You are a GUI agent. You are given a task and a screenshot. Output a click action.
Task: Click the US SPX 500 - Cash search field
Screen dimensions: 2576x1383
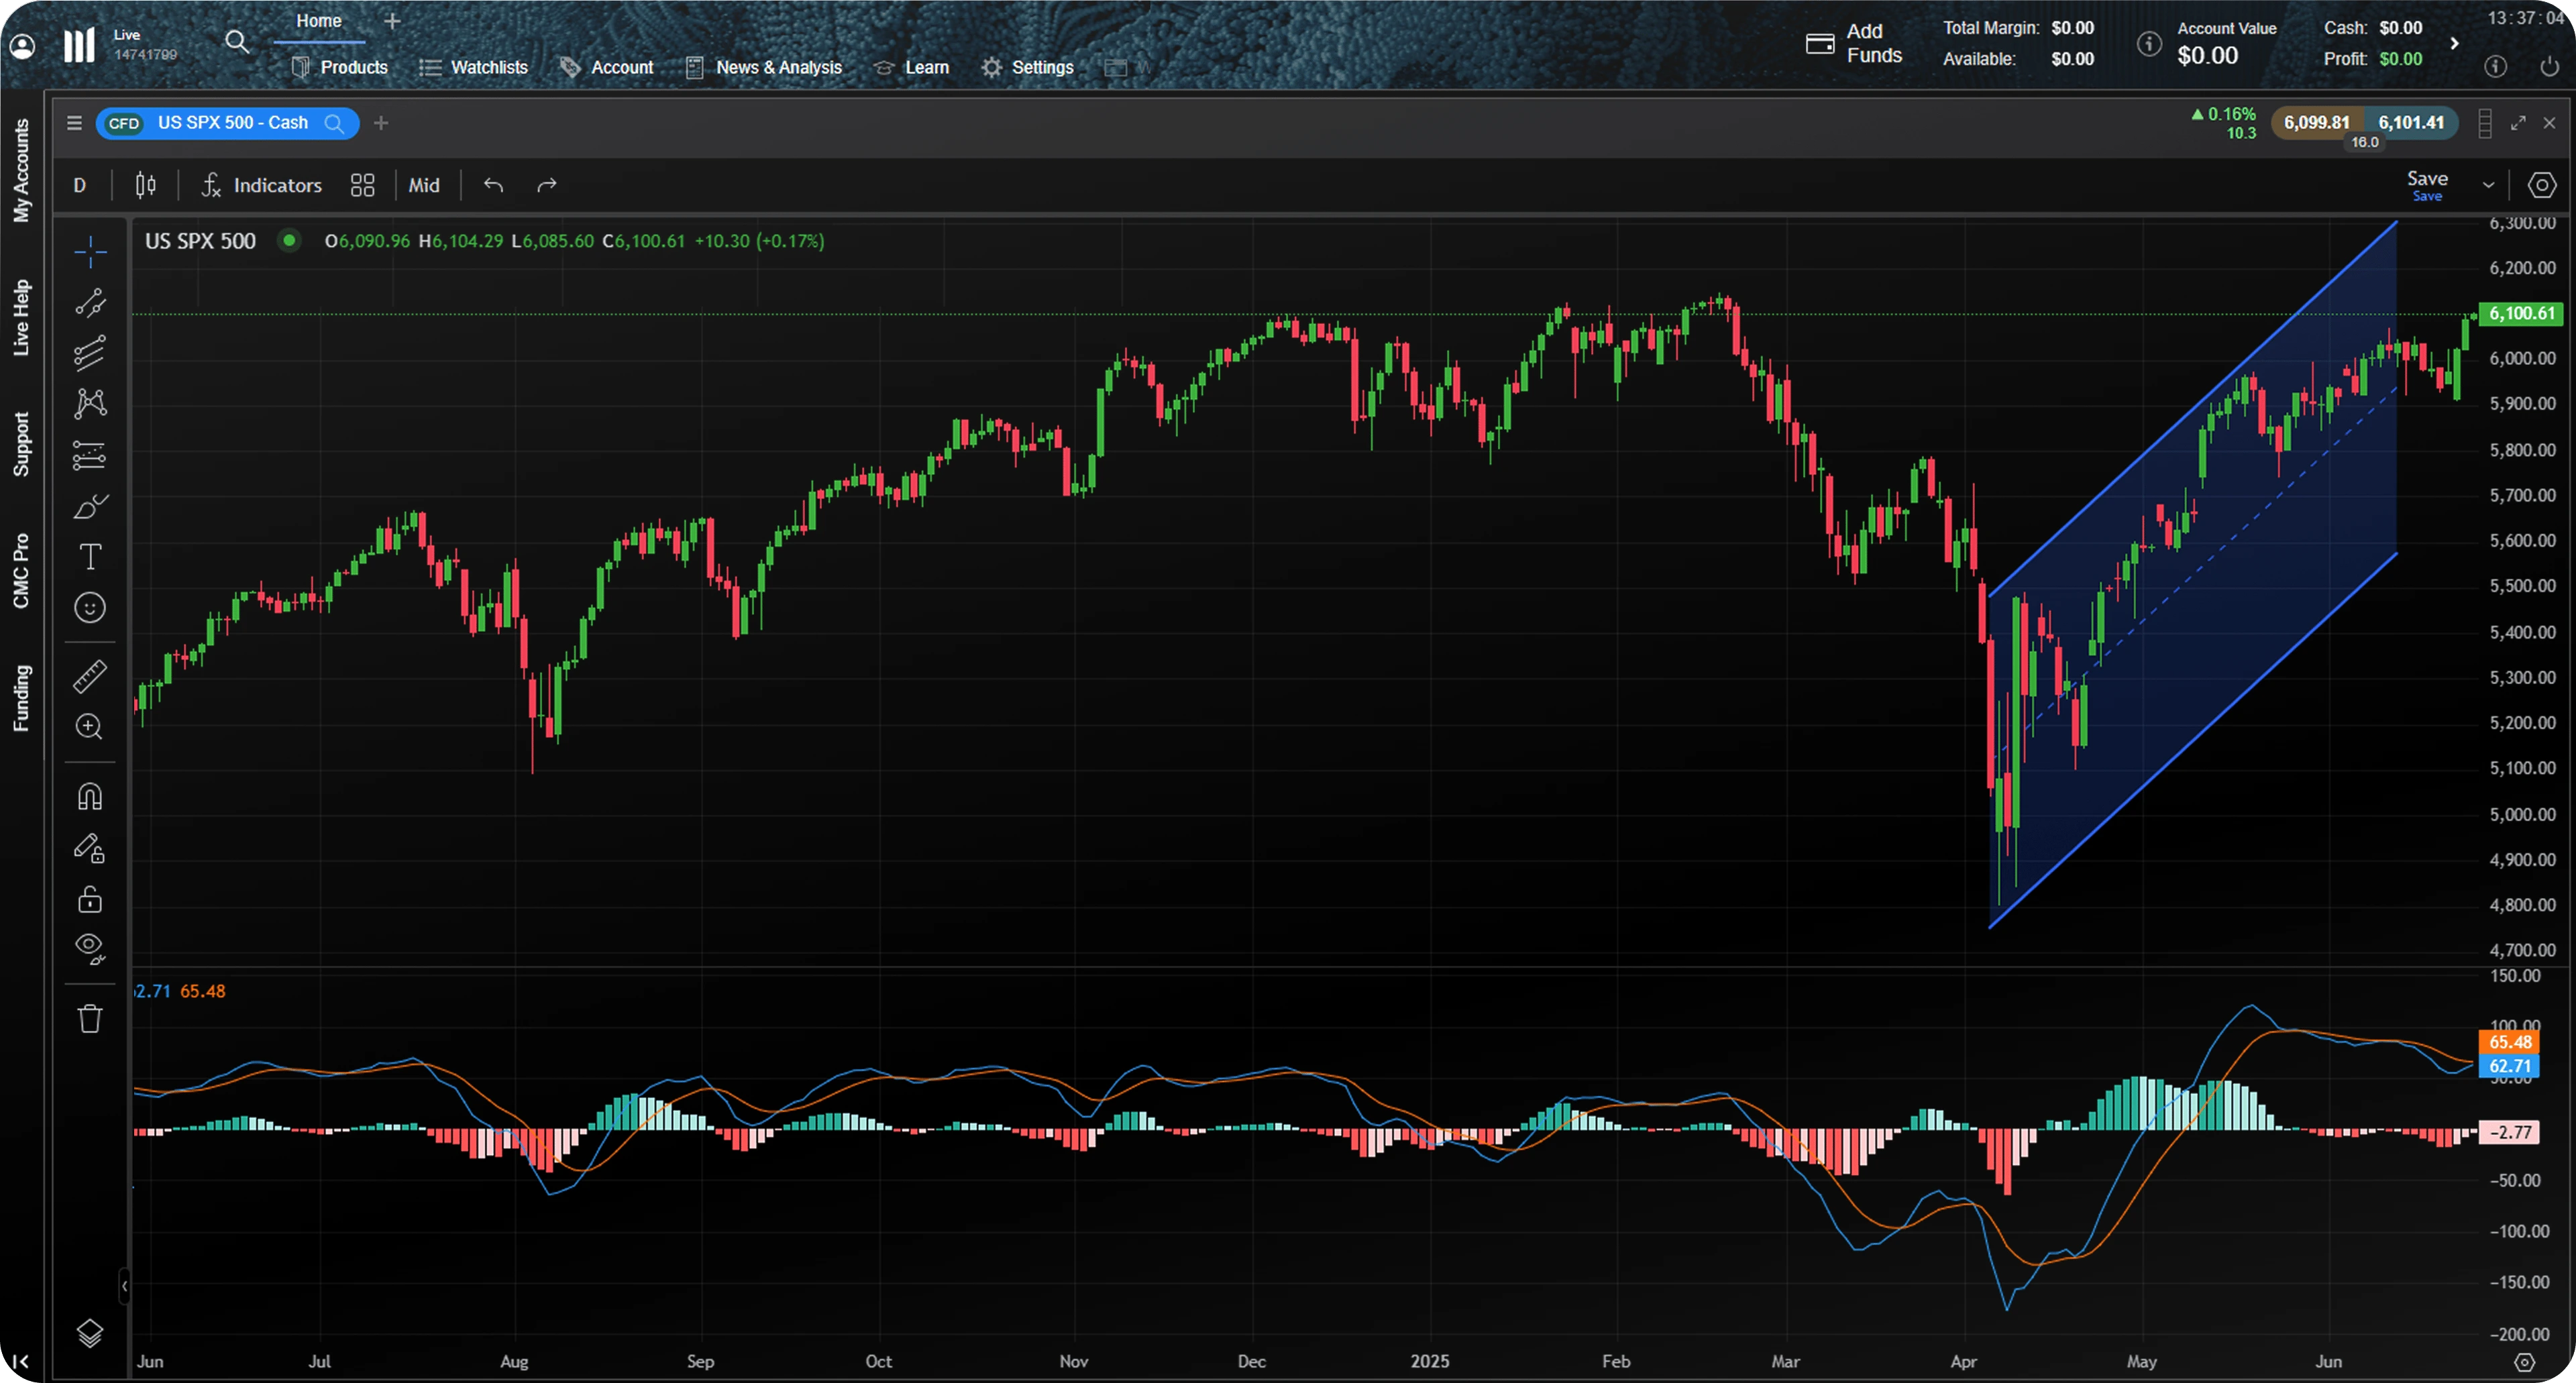point(232,123)
